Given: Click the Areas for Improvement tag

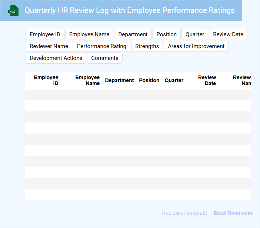Looking at the screenshot, I should pyautogui.click(x=196, y=46).
